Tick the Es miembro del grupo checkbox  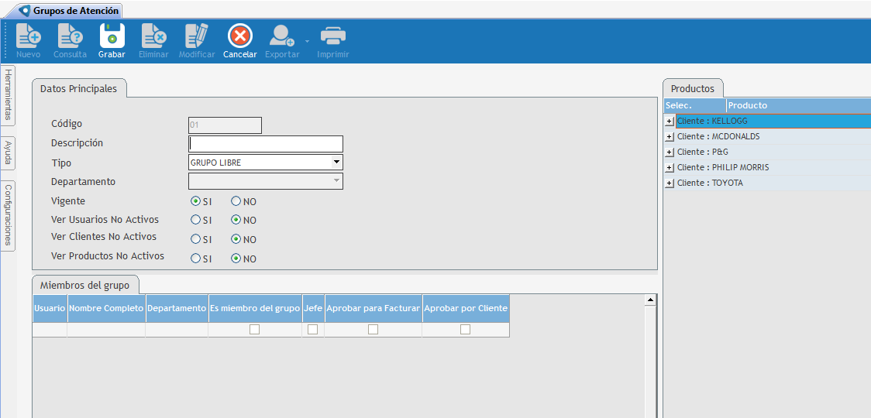[x=254, y=330]
